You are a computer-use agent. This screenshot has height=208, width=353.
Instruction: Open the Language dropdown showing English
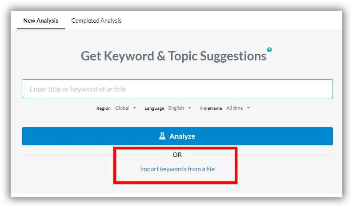click(180, 108)
